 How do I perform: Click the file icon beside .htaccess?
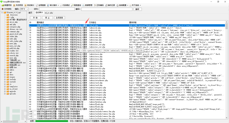[8, 15]
